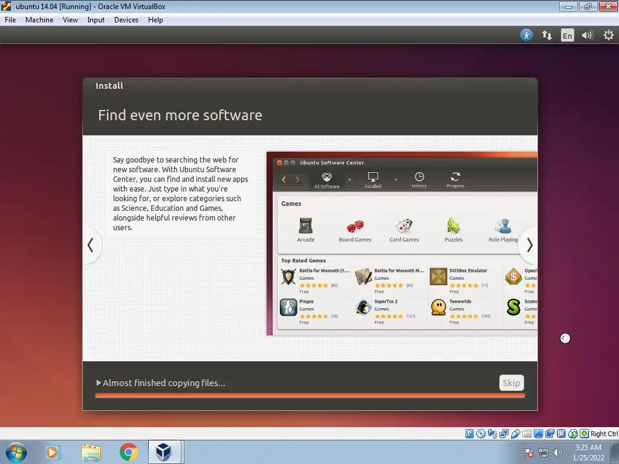Click the Windows tray volume speaker

pyautogui.click(x=557, y=453)
